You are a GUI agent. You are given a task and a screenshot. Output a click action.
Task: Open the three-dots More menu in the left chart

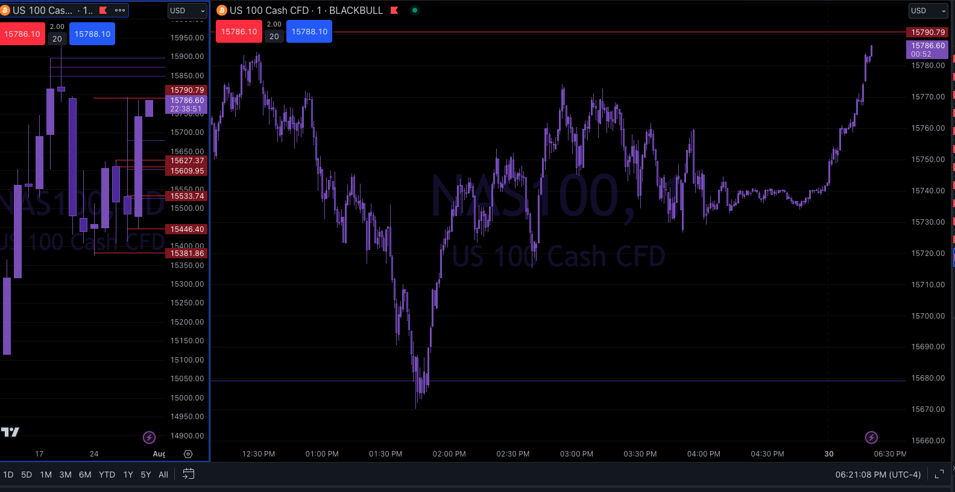pos(120,10)
